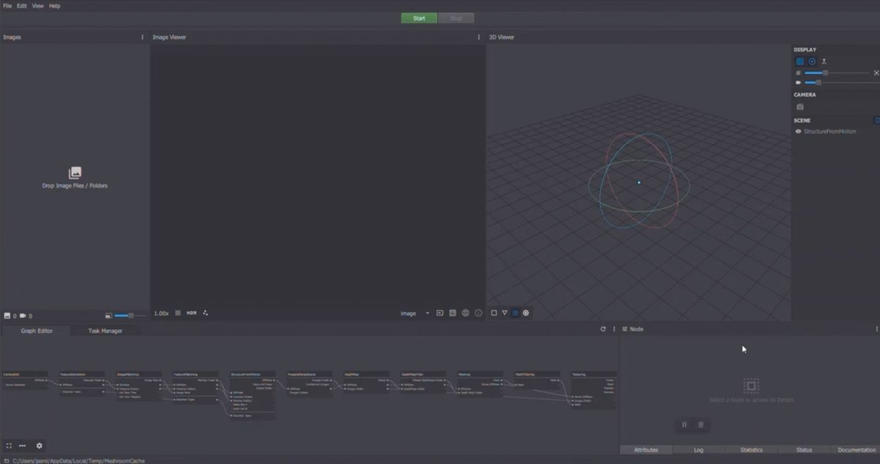880x464 pixels.
Task: Open the more options menu in the Graph Editor
Action: (x=22, y=446)
